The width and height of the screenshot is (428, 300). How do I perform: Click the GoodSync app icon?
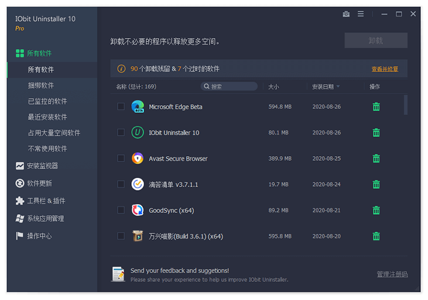pos(138,211)
